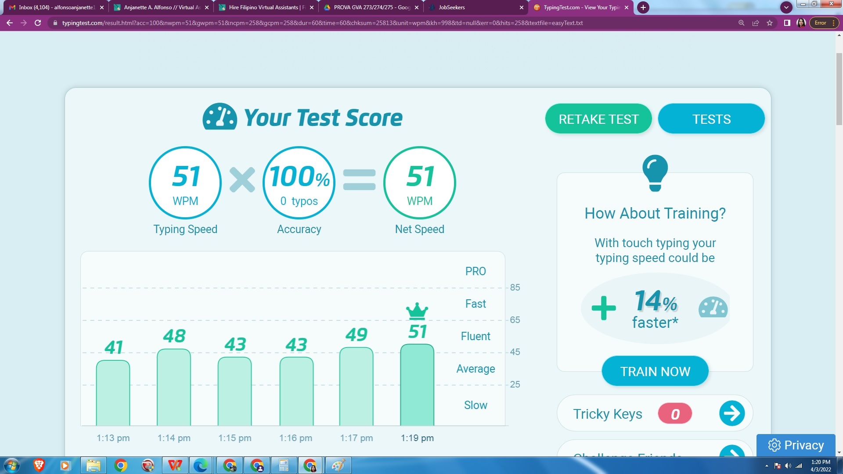
Task: Click the profile avatar icon
Action: pos(801,23)
